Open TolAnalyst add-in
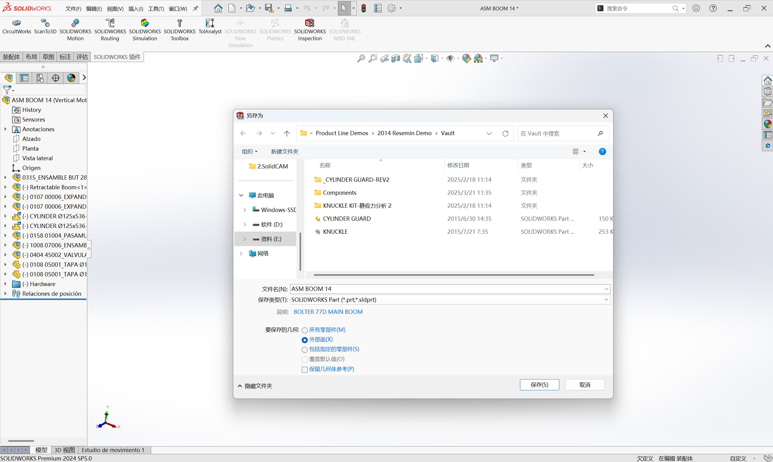773x462 pixels. tap(210, 27)
